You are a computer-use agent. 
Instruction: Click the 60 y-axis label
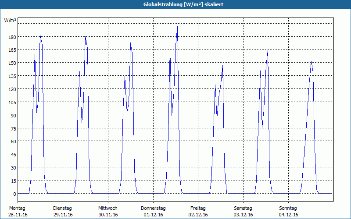13,141
